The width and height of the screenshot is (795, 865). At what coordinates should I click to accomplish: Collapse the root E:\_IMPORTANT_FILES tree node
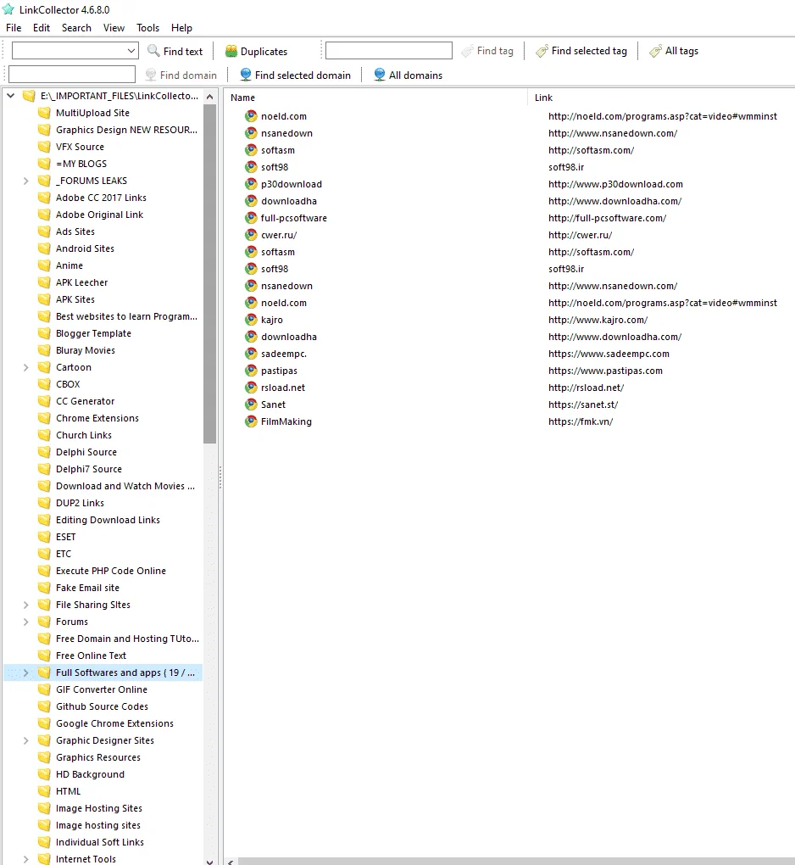click(x=10, y=96)
